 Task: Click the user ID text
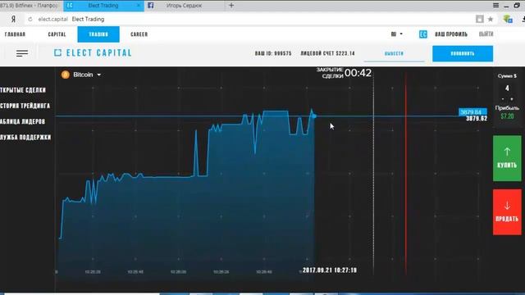tap(273, 53)
